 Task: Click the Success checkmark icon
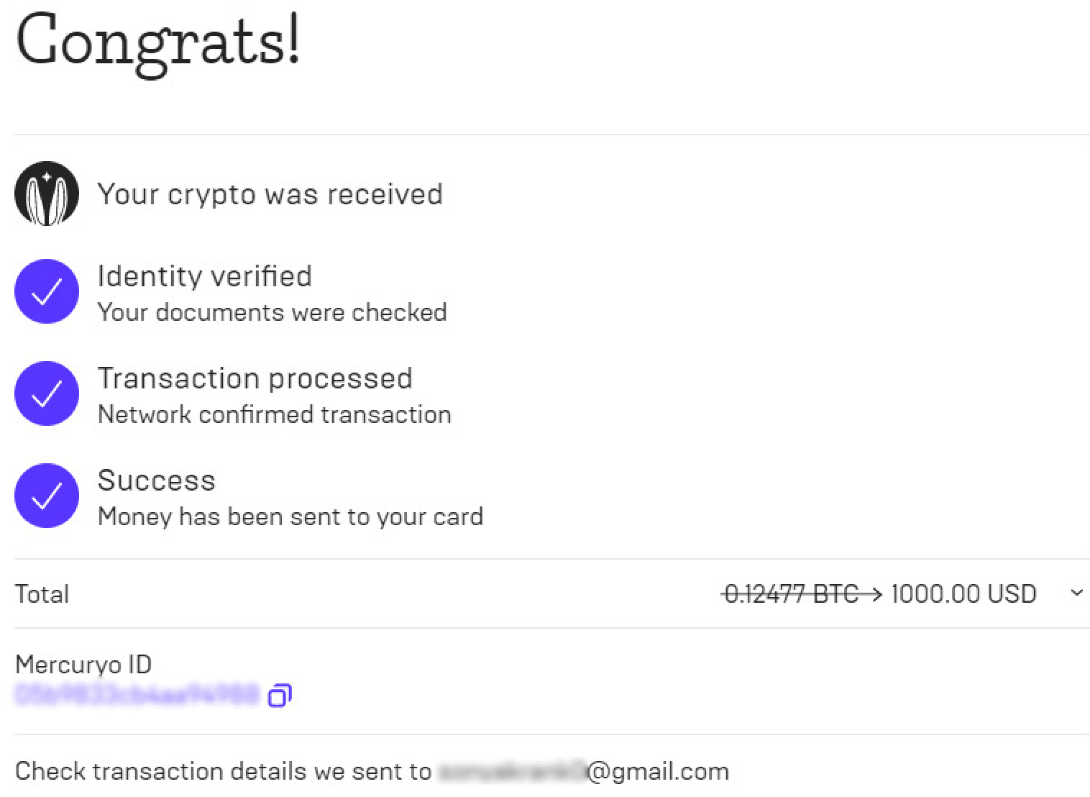click(x=47, y=496)
